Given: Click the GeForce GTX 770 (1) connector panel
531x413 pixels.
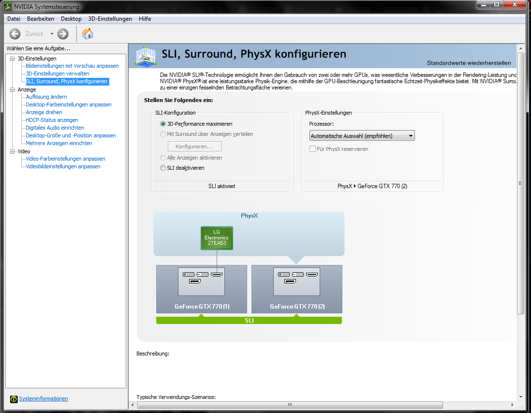Looking at the screenshot, I should pyautogui.click(x=202, y=281).
